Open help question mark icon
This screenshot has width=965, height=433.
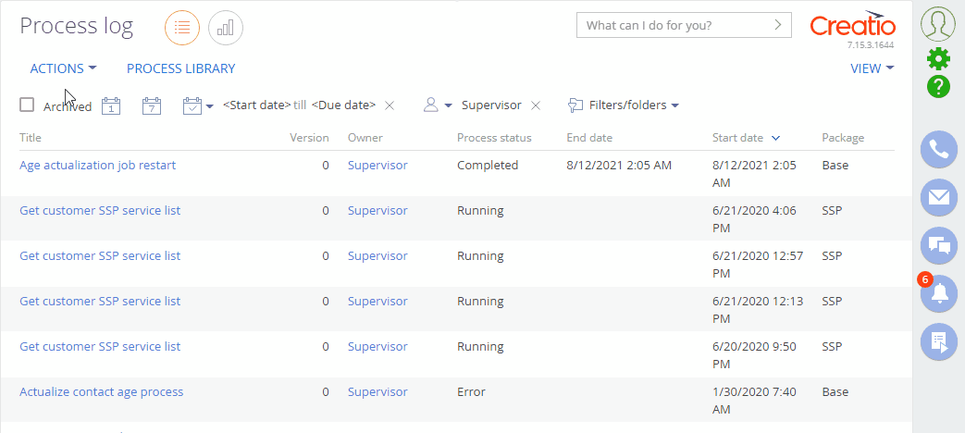coord(938,87)
